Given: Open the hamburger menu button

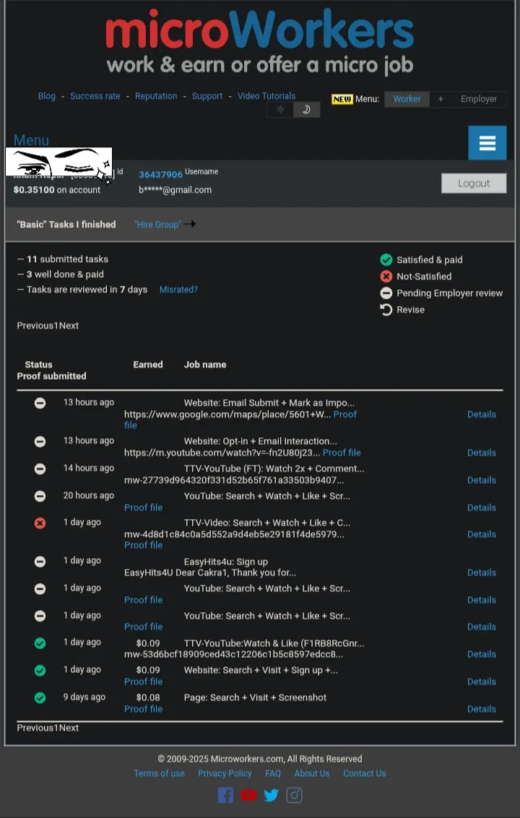Looking at the screenshot, I should click(x=487, y=142).
